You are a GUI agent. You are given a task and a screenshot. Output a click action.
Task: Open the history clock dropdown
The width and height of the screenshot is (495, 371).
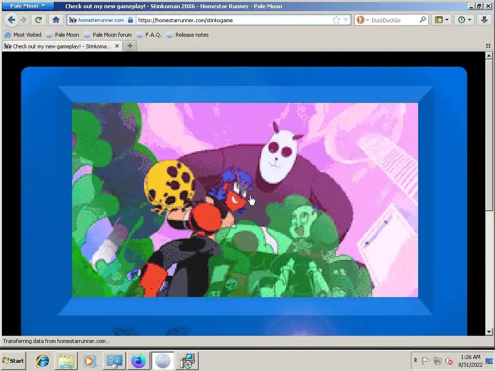pyautogui.click(x=465, y=20)
